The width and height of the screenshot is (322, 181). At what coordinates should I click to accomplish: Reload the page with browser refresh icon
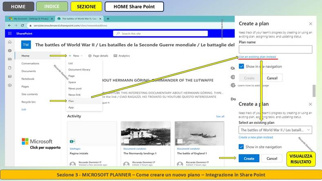point(22,25)
